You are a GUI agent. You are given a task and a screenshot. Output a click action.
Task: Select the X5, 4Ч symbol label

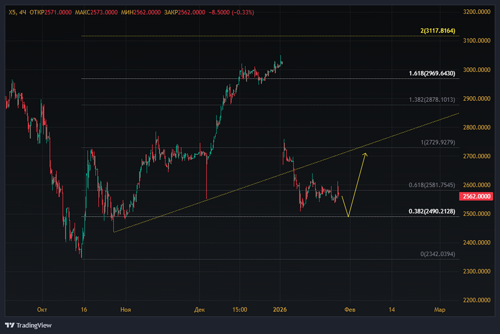pyautogui.click(x=16, y=12)
